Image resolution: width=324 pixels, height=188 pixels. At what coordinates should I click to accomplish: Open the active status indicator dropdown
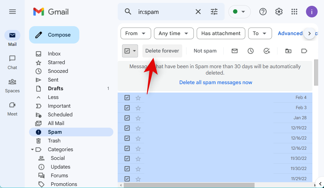(239, 12)
